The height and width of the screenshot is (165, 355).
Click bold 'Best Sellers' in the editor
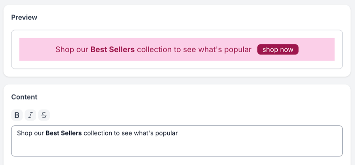[64, 133]
